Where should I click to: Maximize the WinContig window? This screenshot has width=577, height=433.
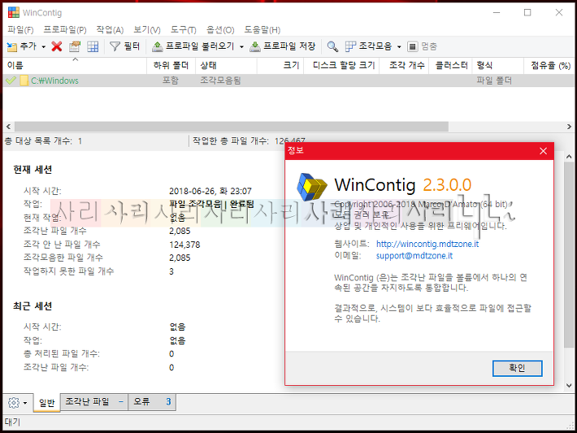pyautogui.click(x=527, y=12)
